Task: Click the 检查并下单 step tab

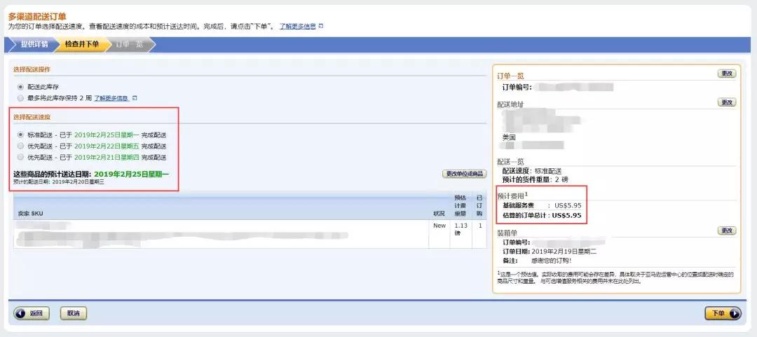Action: click(81, 45)
